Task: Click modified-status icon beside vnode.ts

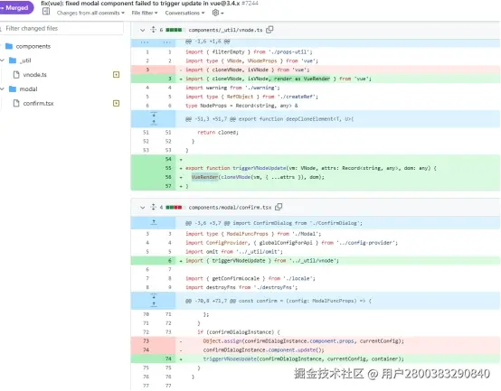Action: coord(117,75)
